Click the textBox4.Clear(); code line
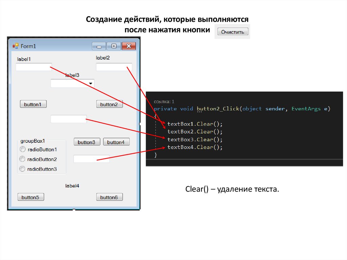The image size is (347, 260). click(195, 147)
